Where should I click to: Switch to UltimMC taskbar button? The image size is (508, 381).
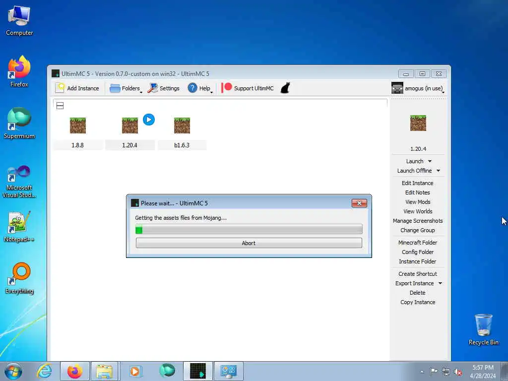[x=197, y=371]
